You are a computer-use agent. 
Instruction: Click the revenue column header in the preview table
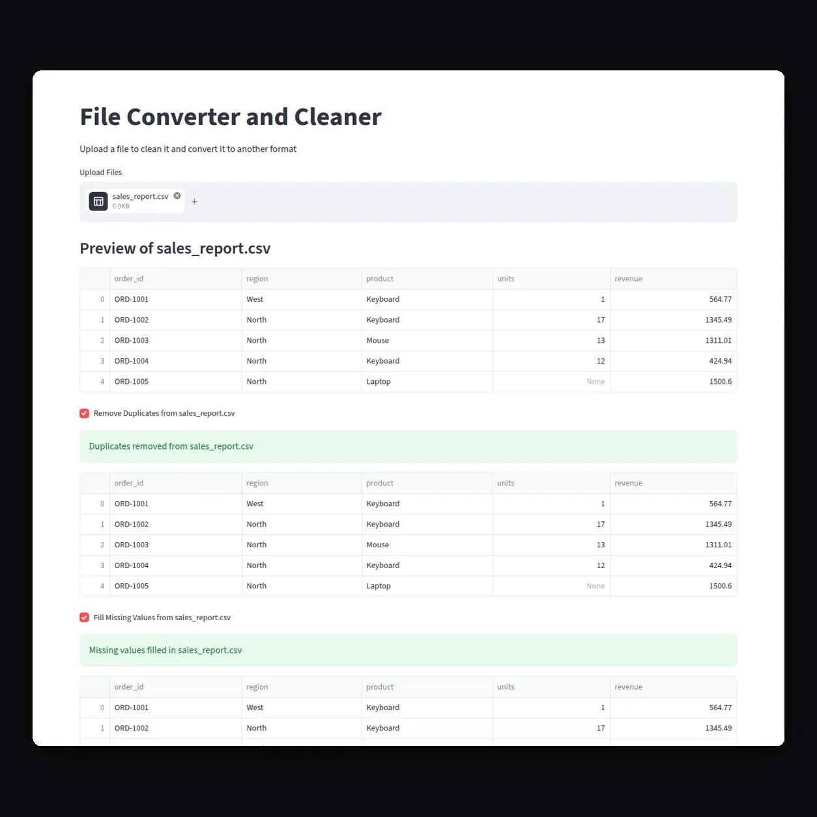(673, 279)
